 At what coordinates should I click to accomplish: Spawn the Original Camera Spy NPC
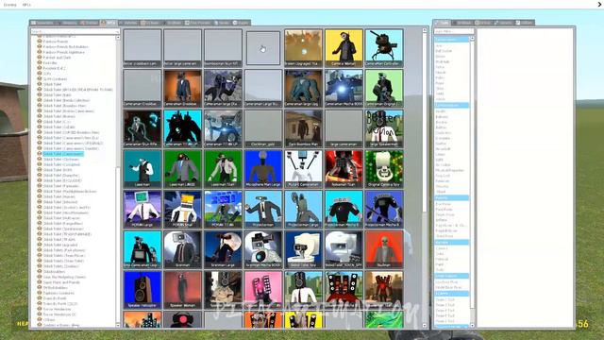tap(384, 169)
